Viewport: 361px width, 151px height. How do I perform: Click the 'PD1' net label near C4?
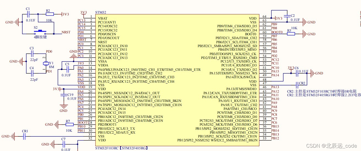(49, 71)
